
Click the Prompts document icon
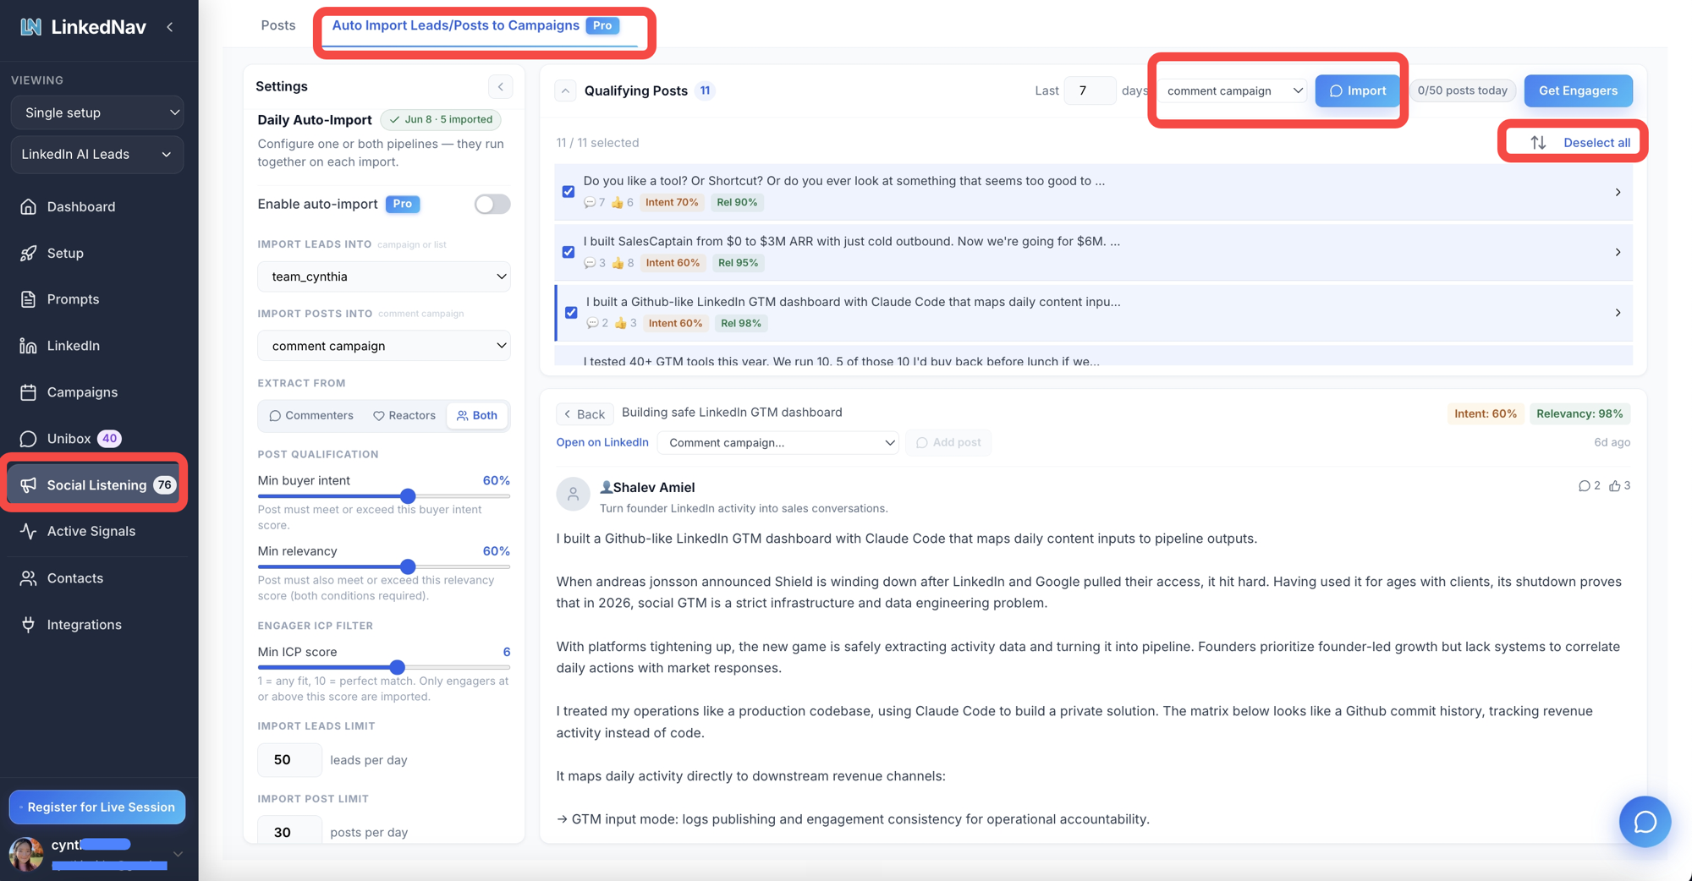coord(29,299)
